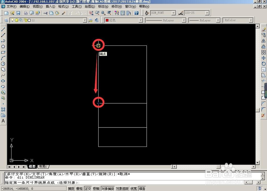Select the Revision Cloud tool
Viewport: 267px width, 191px height.
click(3, 69)
